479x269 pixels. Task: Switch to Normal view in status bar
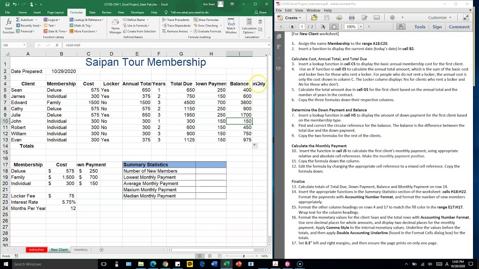click(200, 256)
